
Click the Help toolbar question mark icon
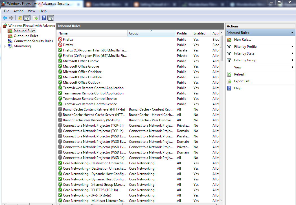(x=44, y=18)
